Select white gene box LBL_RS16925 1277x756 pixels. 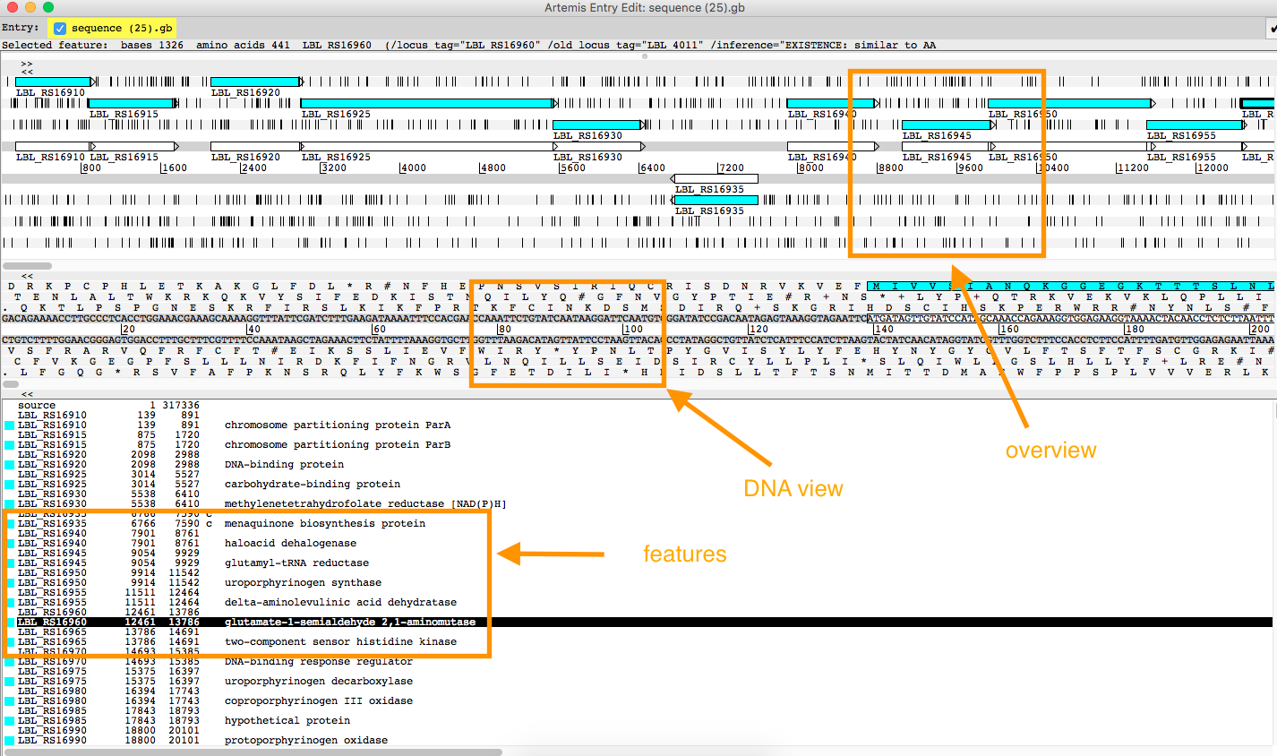pos(428,146)
